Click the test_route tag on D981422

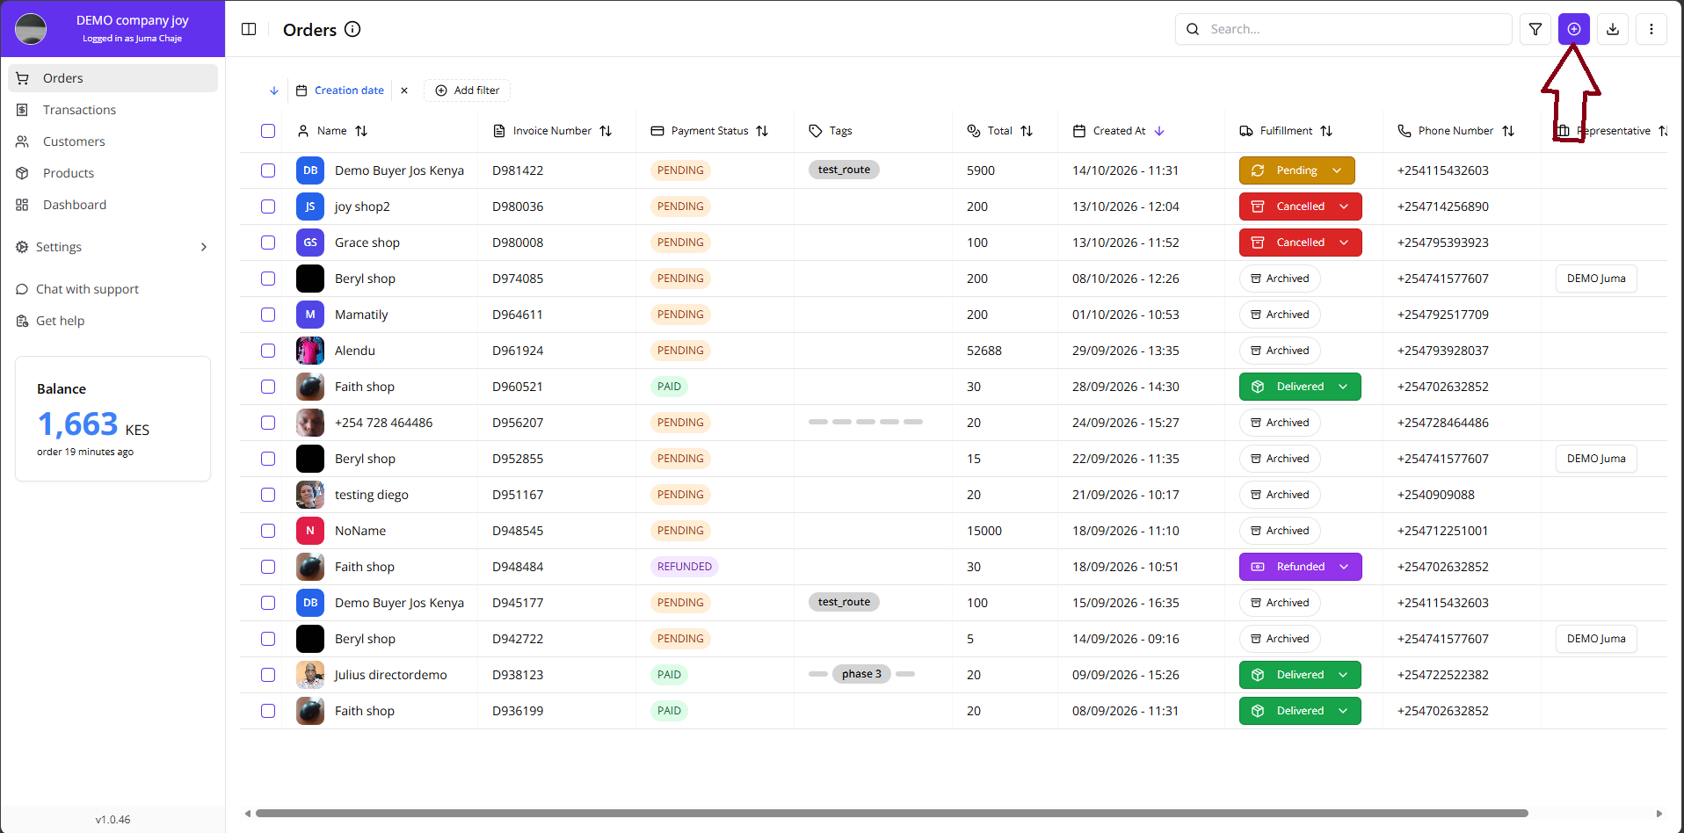844,170
